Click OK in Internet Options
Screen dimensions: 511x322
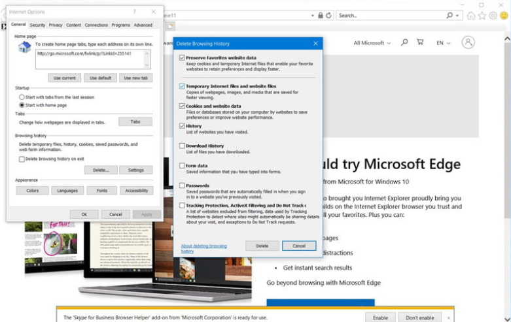84,214
